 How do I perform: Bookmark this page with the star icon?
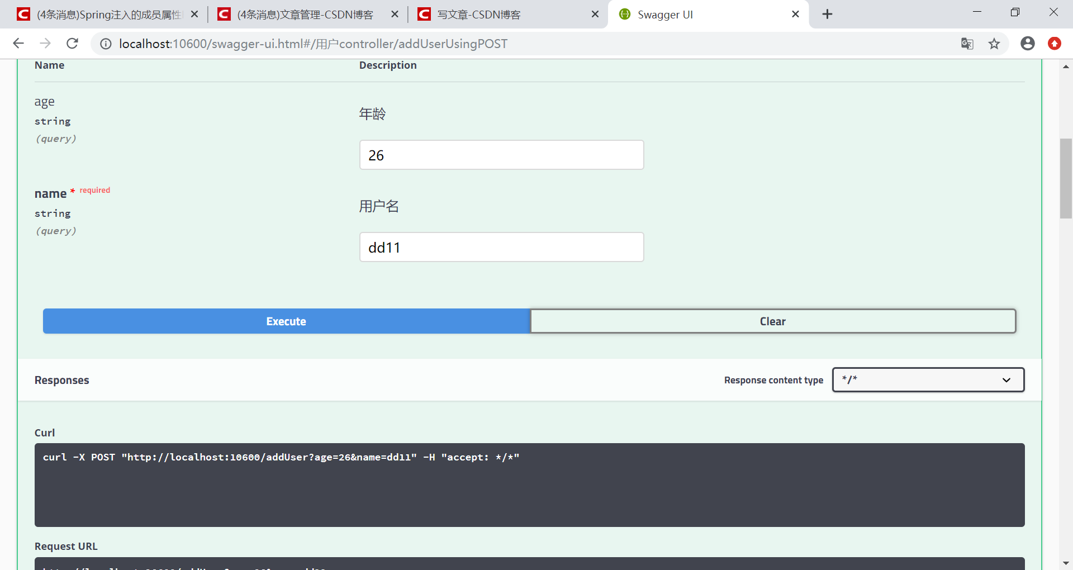pyautogui.click(x=994, y=44)
